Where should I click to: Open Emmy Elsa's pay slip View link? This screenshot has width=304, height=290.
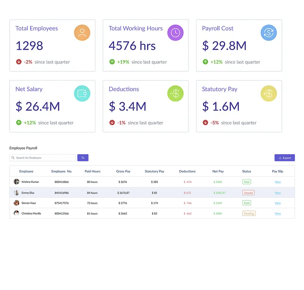coord(277,193)
